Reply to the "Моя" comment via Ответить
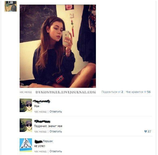Viewport: 158px width, 155px height. pos(56,111)
